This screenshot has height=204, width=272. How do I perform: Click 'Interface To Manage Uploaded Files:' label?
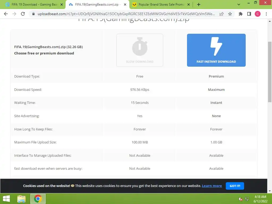click(x=43, y=155)
